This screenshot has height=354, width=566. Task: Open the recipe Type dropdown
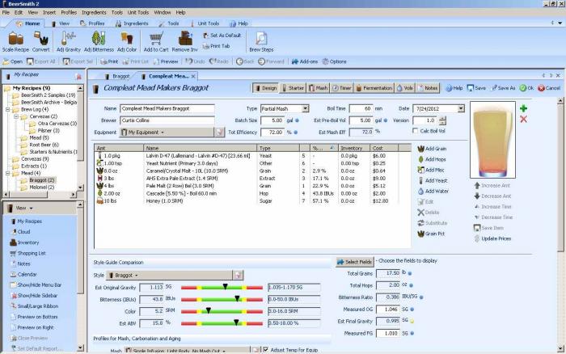point(306,108)
